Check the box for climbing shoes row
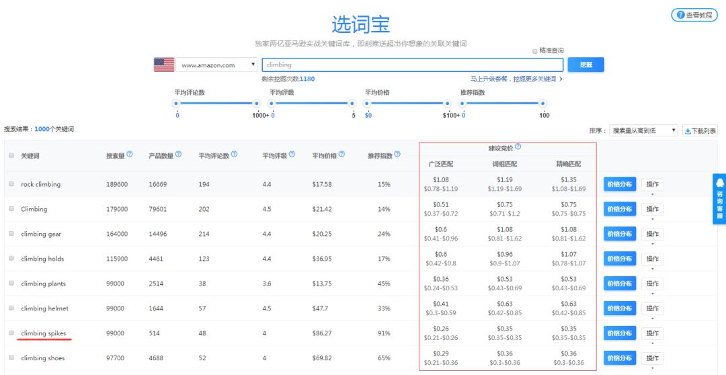The image size is (726, 375). (x=11, y=358)
